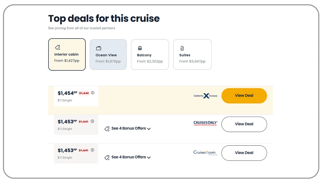Click info icon beside $1,454 Celebrity price
This screenshot has height=183, width=322.
93,93
